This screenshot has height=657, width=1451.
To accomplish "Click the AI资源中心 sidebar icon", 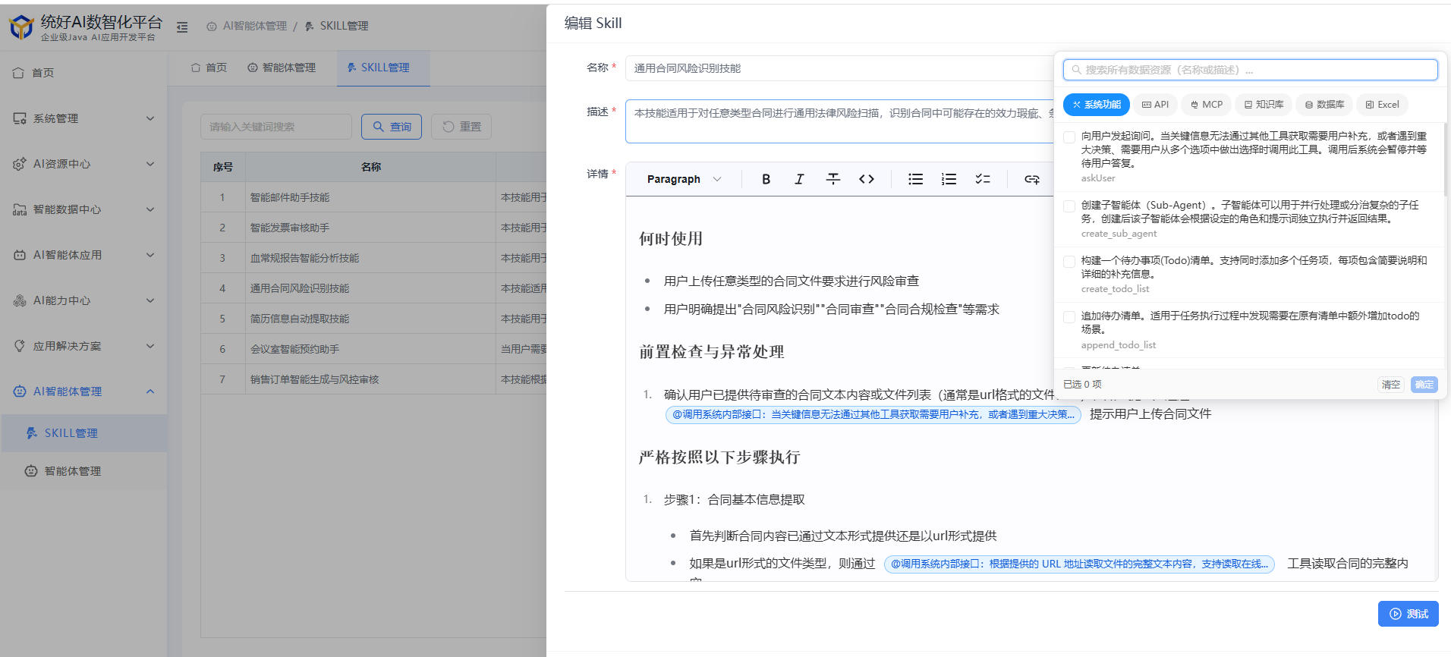I will click(x=19, y=164).
